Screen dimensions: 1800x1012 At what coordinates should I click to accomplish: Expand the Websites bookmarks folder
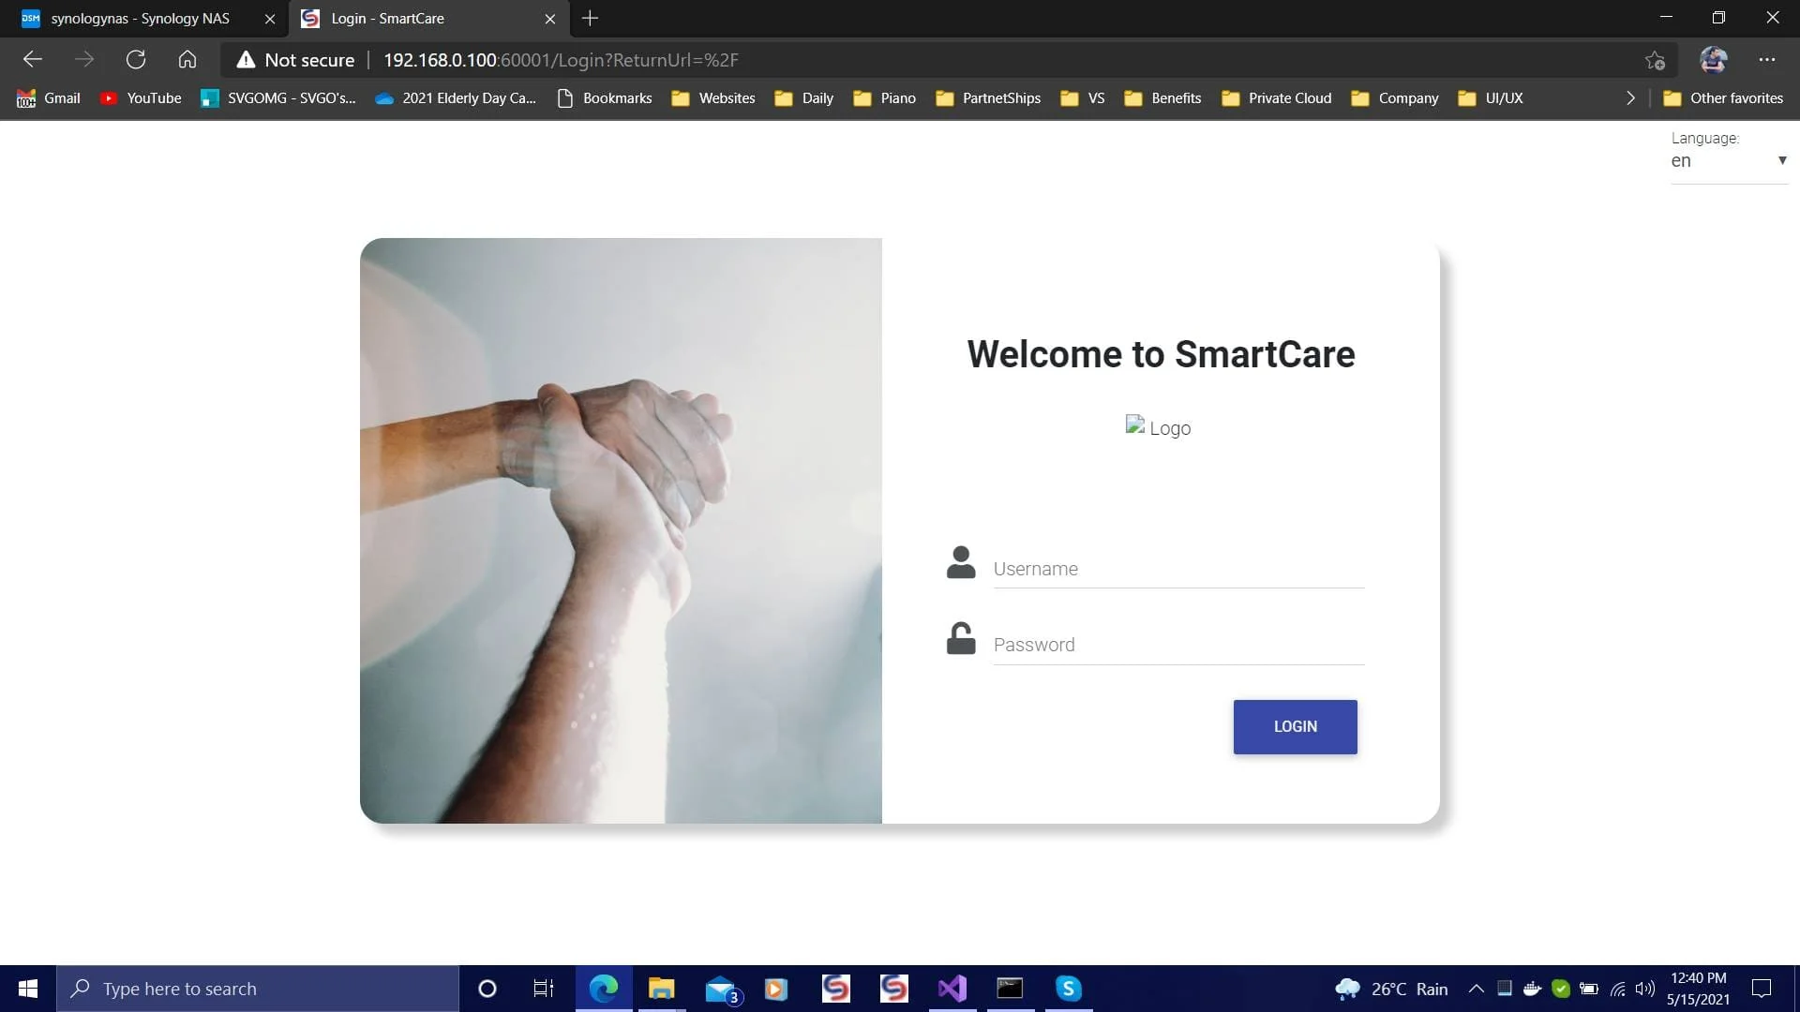point(713,98)
